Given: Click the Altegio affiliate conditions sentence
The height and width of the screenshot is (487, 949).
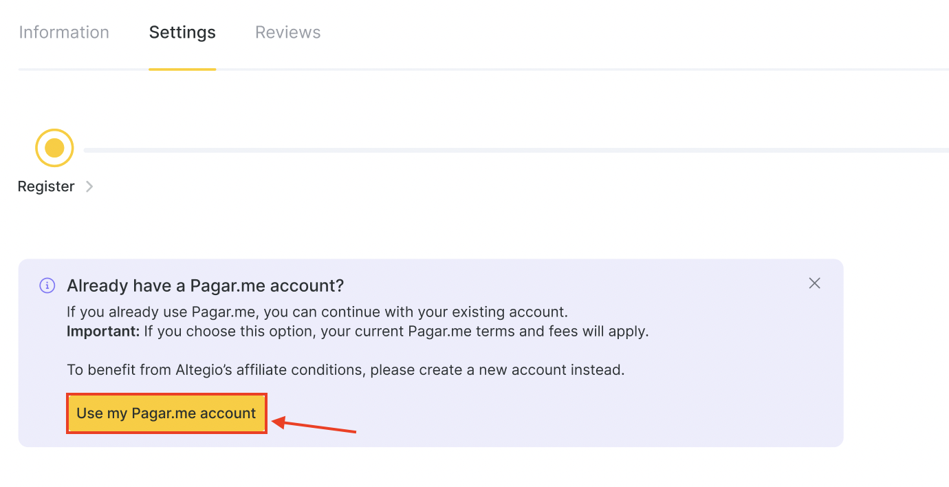Looking at the screenshot, I should (x=345, y=370).
